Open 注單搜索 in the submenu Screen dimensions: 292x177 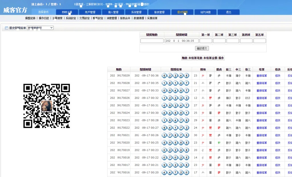tap(57, 18)
